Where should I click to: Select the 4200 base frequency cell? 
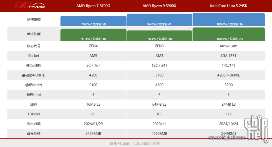coord(93,75)
